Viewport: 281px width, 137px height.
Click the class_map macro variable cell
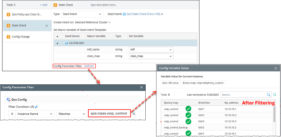click(x=93, y=56)
